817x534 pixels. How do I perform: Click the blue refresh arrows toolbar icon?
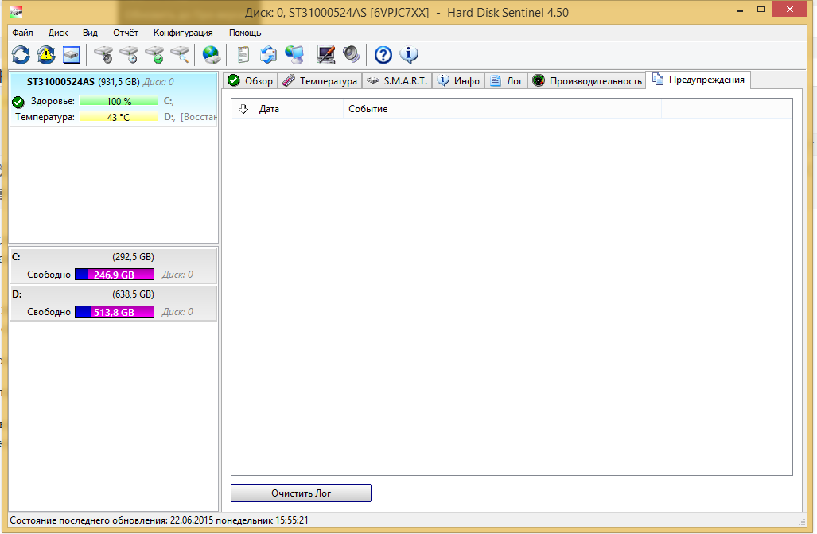[21, 55]
